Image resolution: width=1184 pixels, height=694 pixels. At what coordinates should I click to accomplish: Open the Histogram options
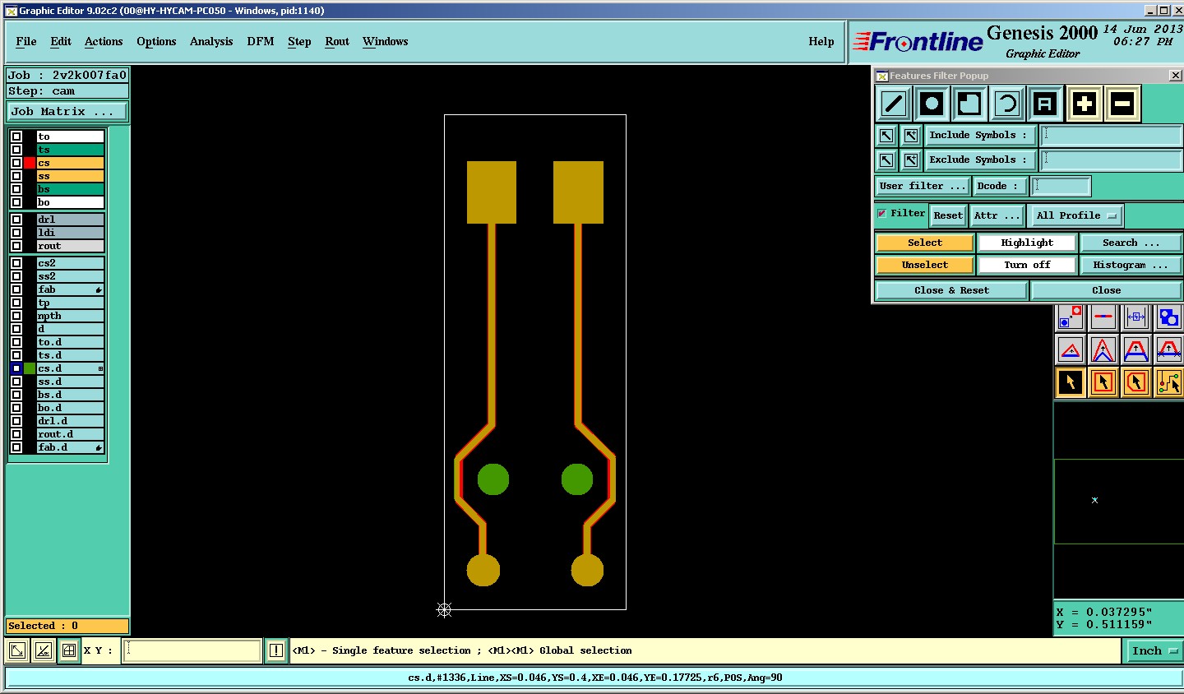(1131, 265)
